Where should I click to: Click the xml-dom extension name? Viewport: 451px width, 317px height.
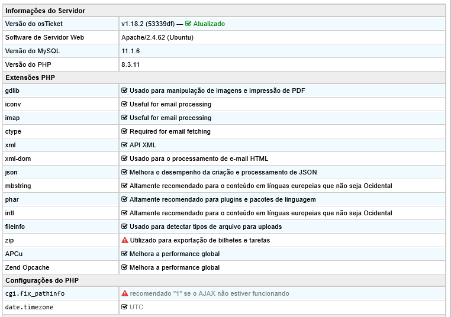pyautogui.click(x=18, y=158)
